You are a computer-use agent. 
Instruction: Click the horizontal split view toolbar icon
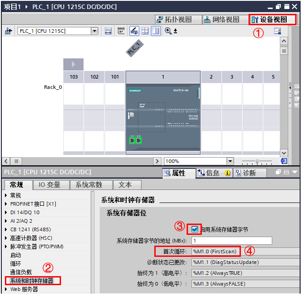coord(145,31)
